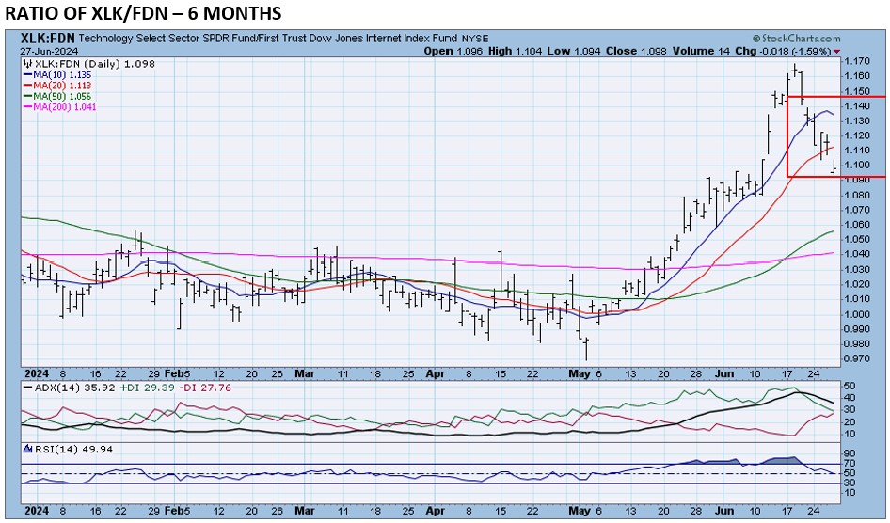
Task: Click the bar-chart icon before XLK:FDN (Daily)
Action: point(28,64)
